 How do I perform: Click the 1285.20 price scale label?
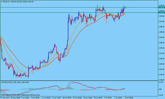pyautogui.click(x=162, y=43)
